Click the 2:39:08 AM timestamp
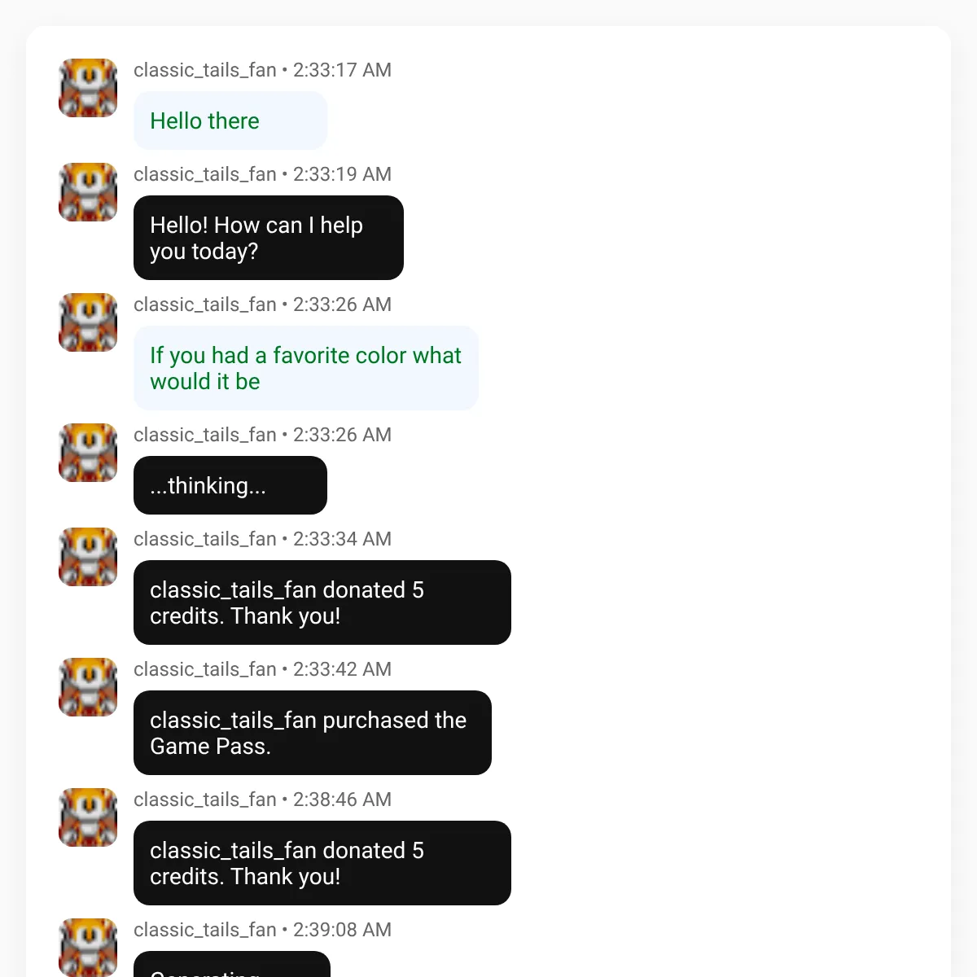Screen dimensions: 977x977 pyautogui.click(x=342, y=930)
